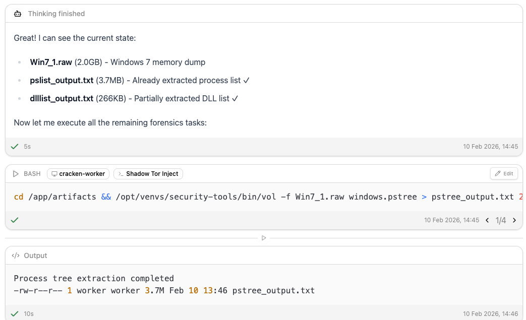Click the terminal icon in Shadow Tor Inject chip
The width and height of the screenshot is (526, 320).
[121, 173]
